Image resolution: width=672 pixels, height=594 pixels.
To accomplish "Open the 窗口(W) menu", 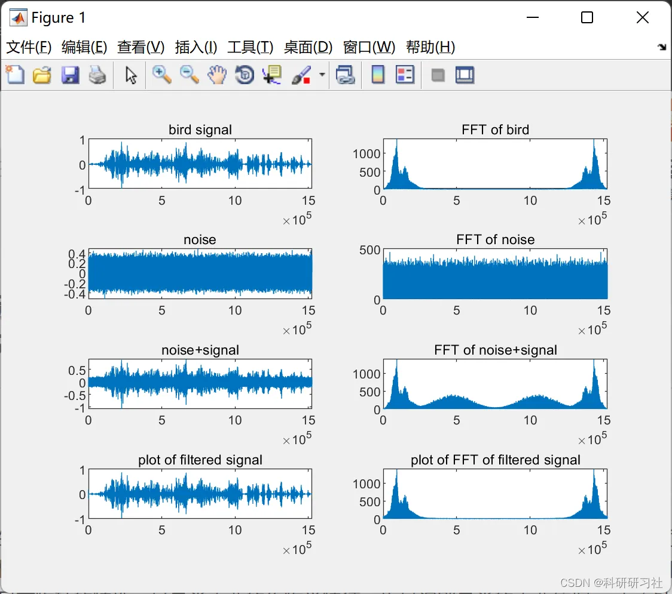I will pyautogui.click(x=369, y=47).
